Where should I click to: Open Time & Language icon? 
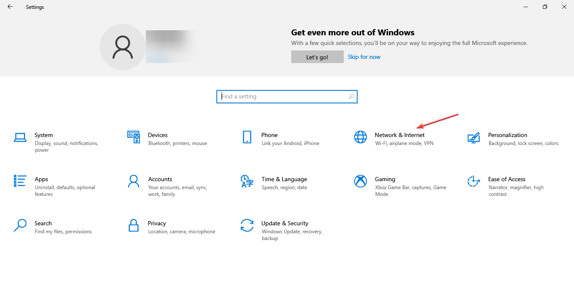pos(247,181)
